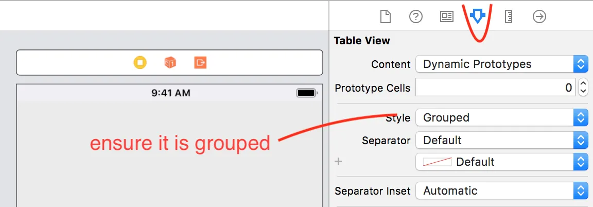Open the File inspector icon
This screenshot has height=207, width=593.
click(386, 17)
